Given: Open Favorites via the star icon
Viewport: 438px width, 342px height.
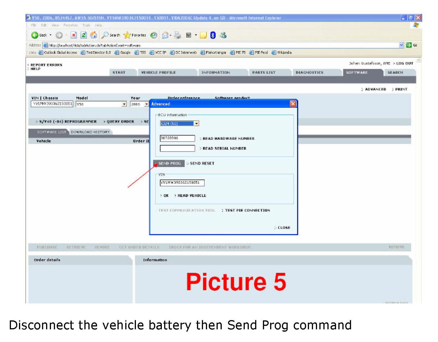Looking at the screenshot, I should tap(127, 35).
